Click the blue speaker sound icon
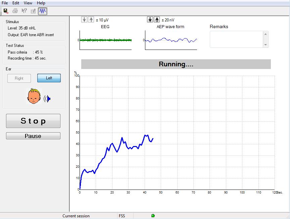290x219 pixels. point(47,99)
